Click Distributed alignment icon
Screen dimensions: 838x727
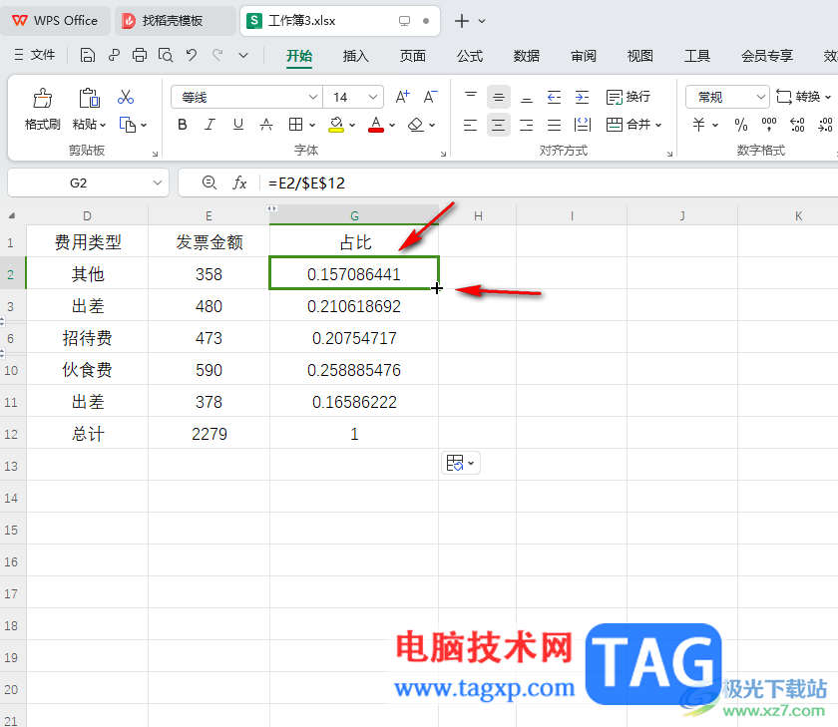(582, 125)
